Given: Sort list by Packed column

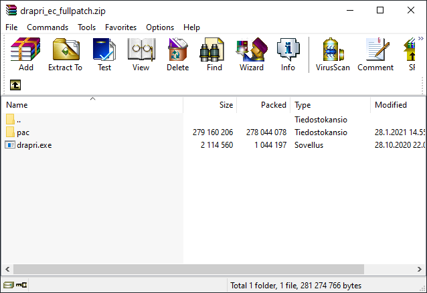Looking at the screenshot, I should click(273, 105).
